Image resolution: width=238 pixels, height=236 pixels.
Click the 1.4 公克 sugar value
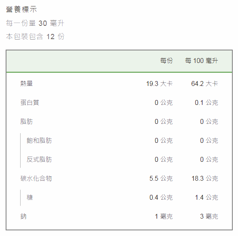207,197
